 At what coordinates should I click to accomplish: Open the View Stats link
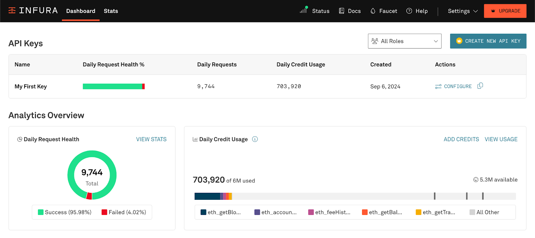pos(151,139)
